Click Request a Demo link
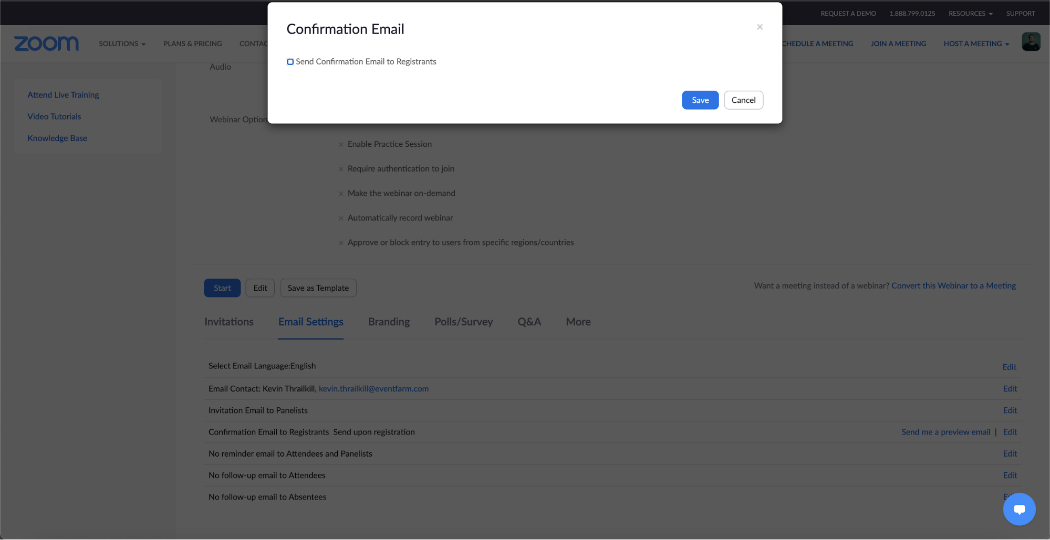1050x540 pixels. tap(848, 14)
